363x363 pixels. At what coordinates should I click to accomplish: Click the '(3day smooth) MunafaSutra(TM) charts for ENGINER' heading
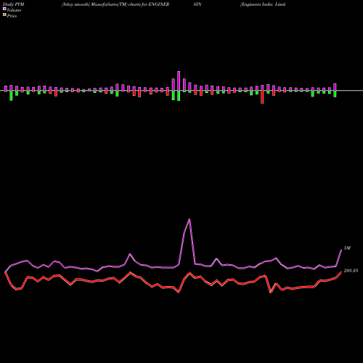pos(115,4)
